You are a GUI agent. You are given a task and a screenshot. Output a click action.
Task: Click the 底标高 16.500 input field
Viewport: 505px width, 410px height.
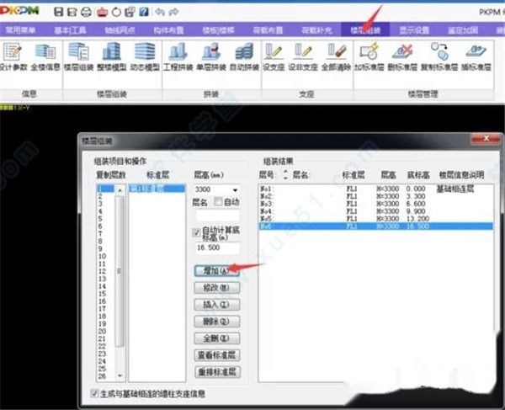click(218, 248)
